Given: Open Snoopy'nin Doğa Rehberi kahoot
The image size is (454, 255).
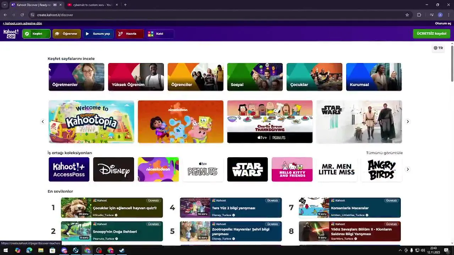Looking at the screenshot, I should pos(112,231).
